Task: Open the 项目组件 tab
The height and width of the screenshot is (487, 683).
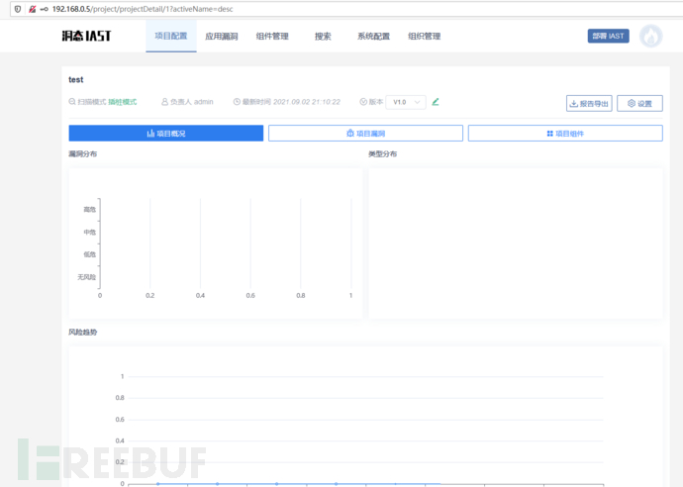Action: (564, 133)
